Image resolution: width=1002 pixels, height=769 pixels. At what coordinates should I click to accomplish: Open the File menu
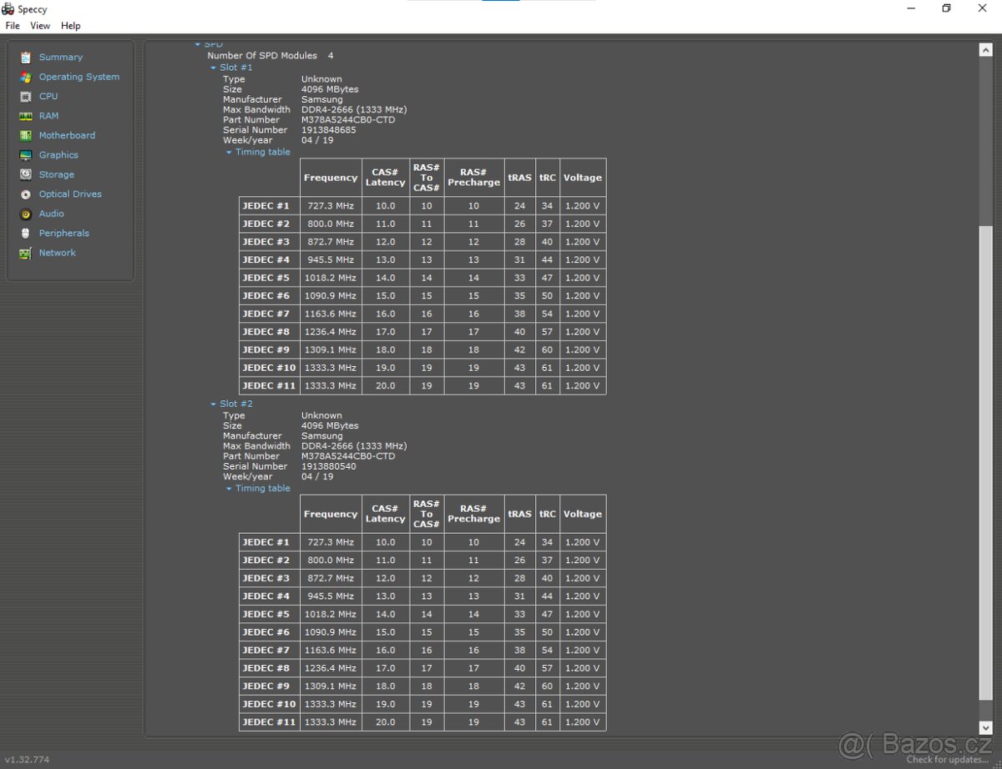click(x=13, y=26)
